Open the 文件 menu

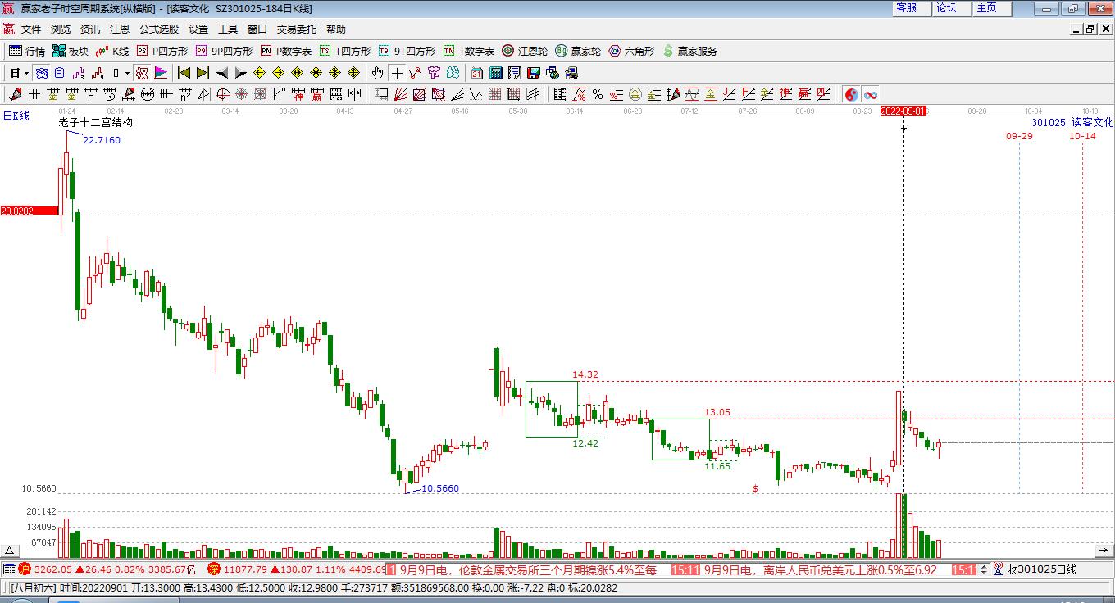31,29
